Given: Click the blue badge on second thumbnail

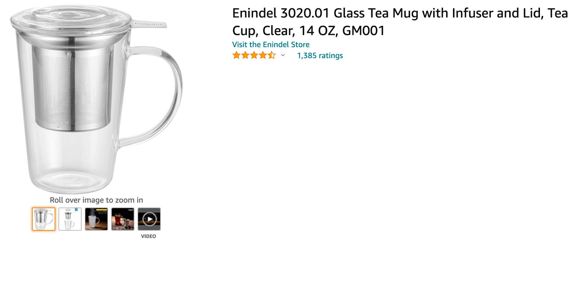Looking at the screenshot, I should point(76,210).
